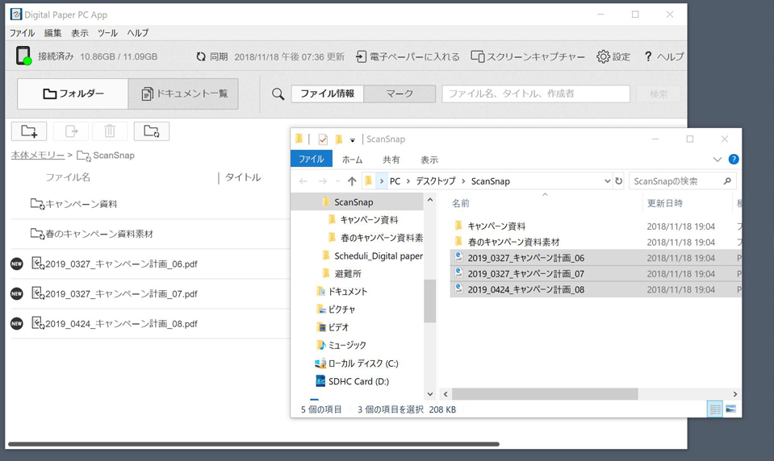Click the blue Explorer help icon
The image size is (774, 461).
click(x=734, y=160)
